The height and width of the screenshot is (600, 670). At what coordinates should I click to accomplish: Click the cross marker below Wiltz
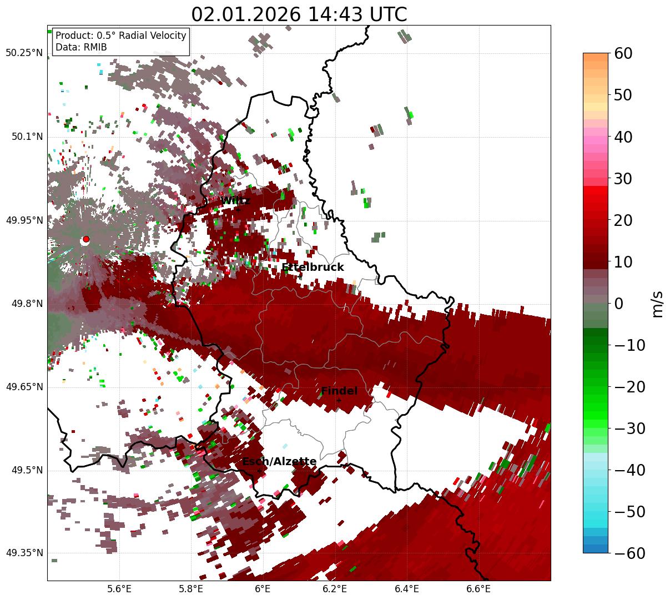238,210
